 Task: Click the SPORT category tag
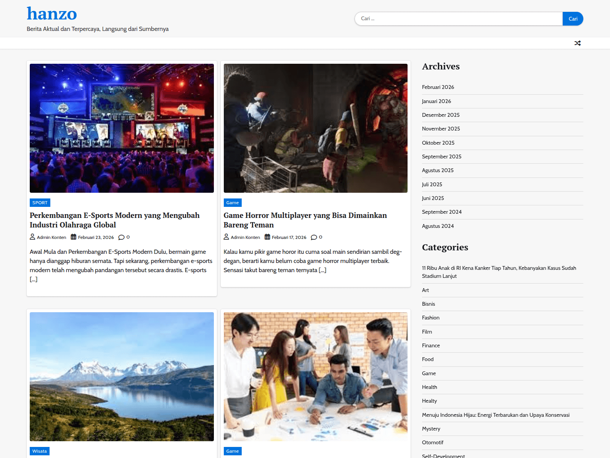click(x=40, y=203)
